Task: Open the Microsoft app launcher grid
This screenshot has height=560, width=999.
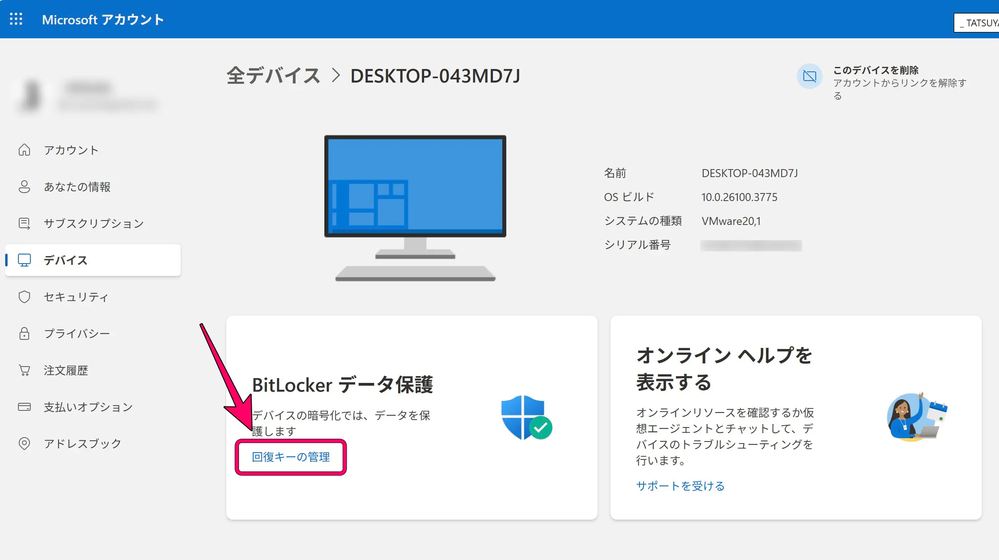Action: coord(16,19)
